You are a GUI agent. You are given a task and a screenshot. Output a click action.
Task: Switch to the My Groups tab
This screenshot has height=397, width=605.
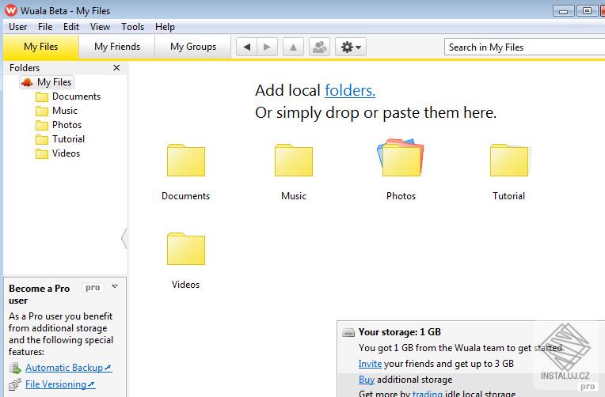point(193,47)
